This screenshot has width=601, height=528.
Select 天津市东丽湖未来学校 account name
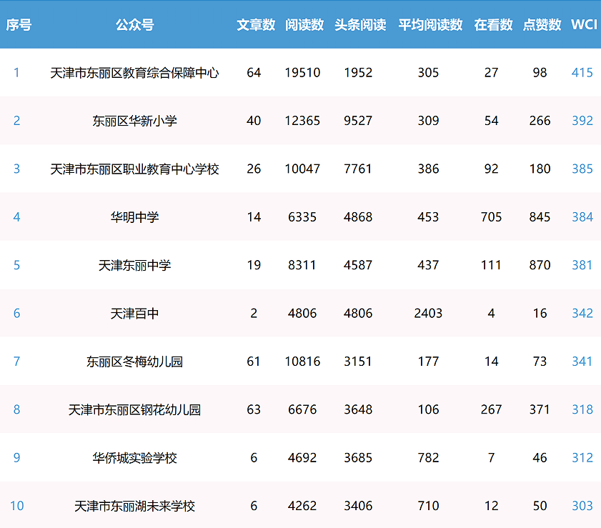[x=134, y=506]
